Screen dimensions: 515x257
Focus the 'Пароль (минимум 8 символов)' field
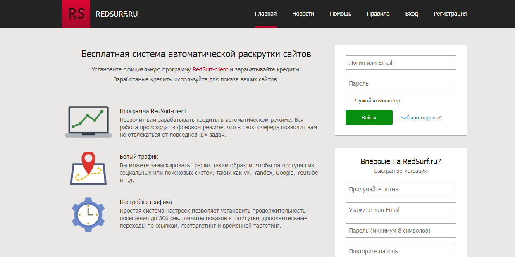point(401,231)
